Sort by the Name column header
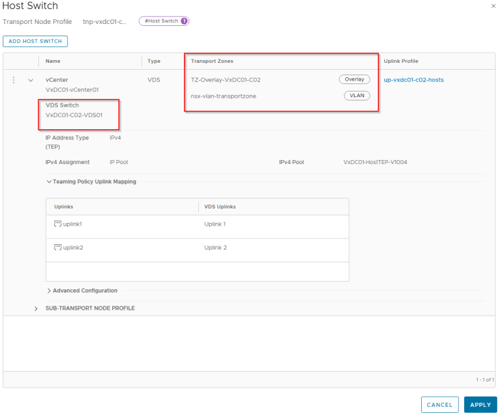The image size is (499, 415). click(53, 62)
